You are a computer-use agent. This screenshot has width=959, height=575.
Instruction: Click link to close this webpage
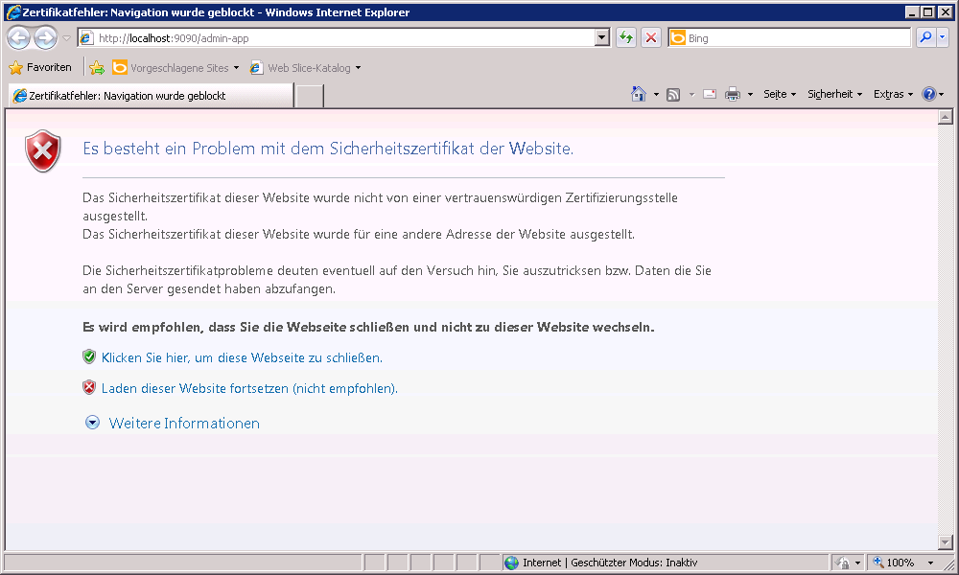241,357
